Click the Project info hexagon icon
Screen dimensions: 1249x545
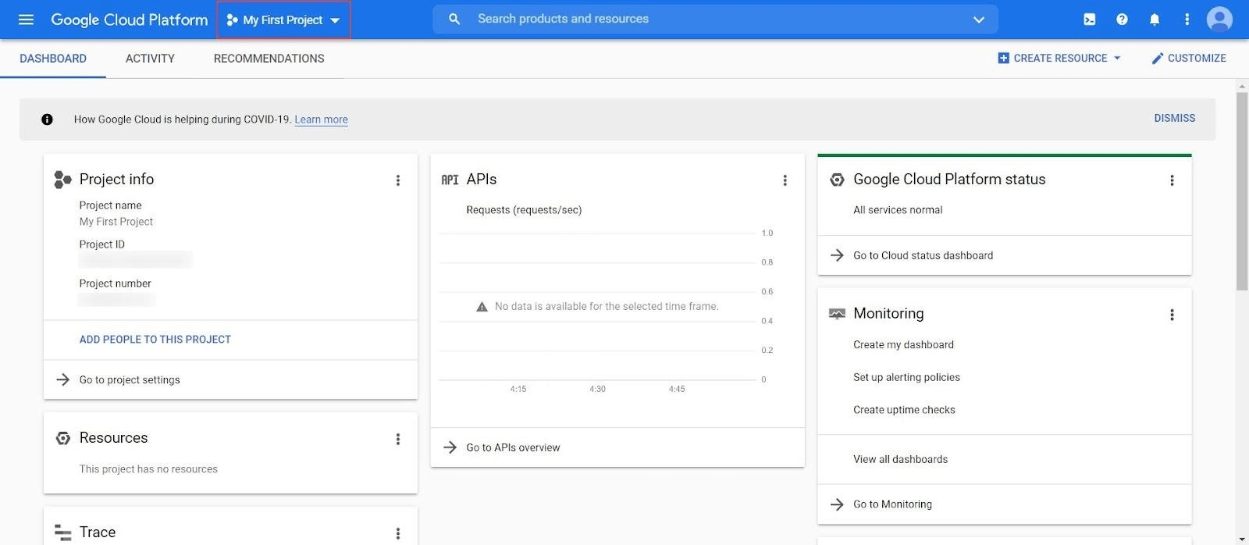point(62,180)
